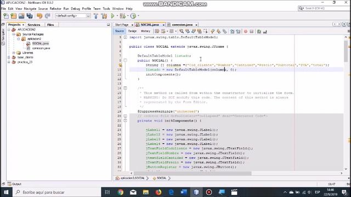Click the editor vertical scrollbar
The width and height of the screenshot is (351, 197).
346,51
